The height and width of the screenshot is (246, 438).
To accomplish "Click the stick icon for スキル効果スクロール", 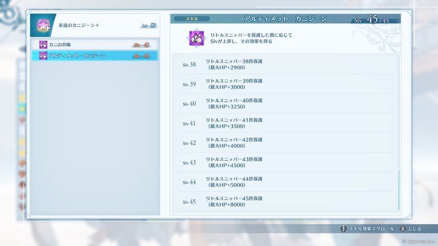I will coord(343,229).
